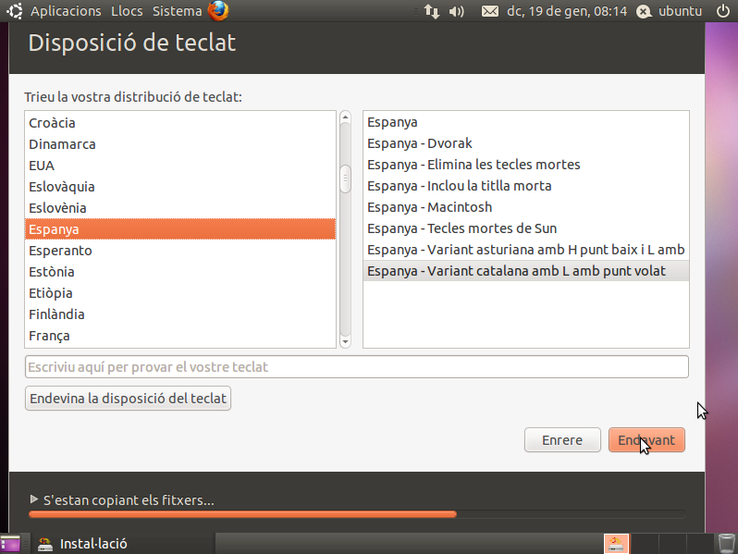Viewport: 738px width, 554px height.
Task: Open the network connections indicator
Action: point(432,11)
